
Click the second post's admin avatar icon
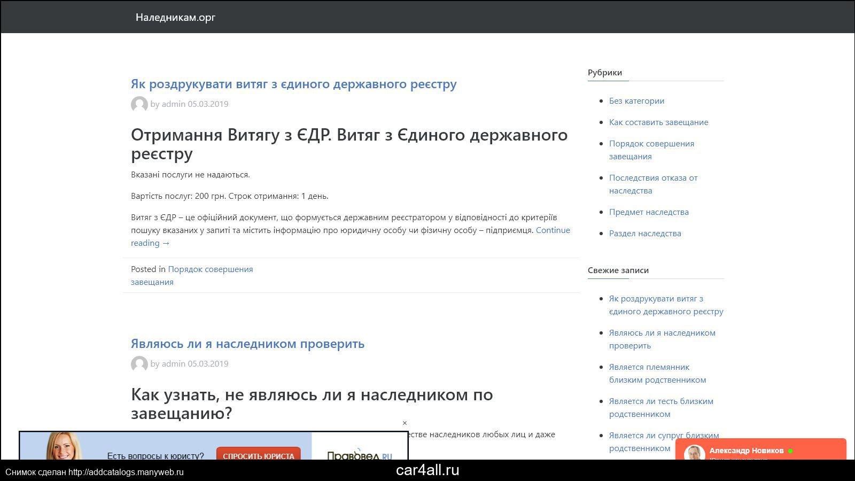(x=139, y=364)
